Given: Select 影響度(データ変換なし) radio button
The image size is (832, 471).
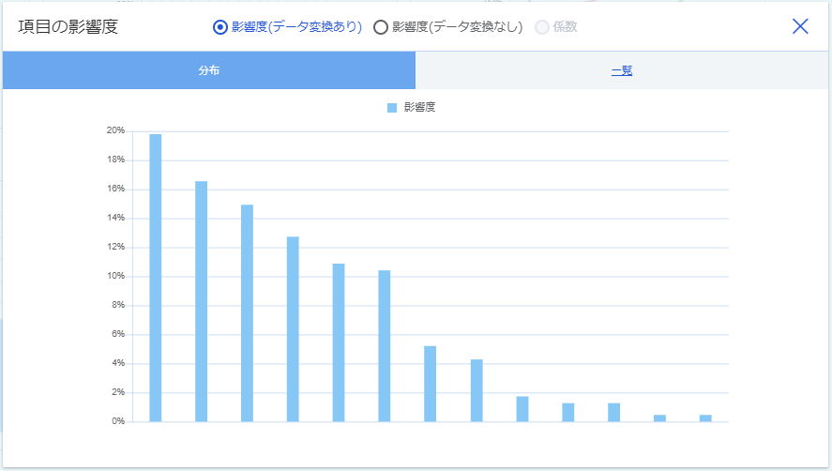Looking at the screenshot, I should 381,27.
